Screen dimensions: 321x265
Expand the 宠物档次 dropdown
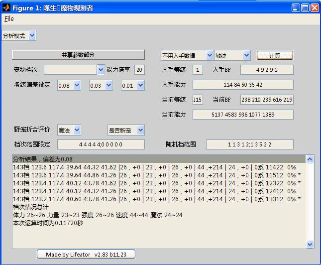[x=74, y=70]
